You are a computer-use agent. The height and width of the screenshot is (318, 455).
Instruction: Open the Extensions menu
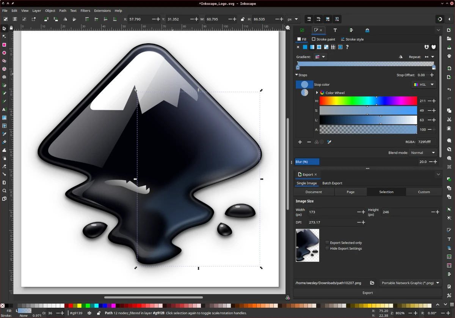coord(102,11)
